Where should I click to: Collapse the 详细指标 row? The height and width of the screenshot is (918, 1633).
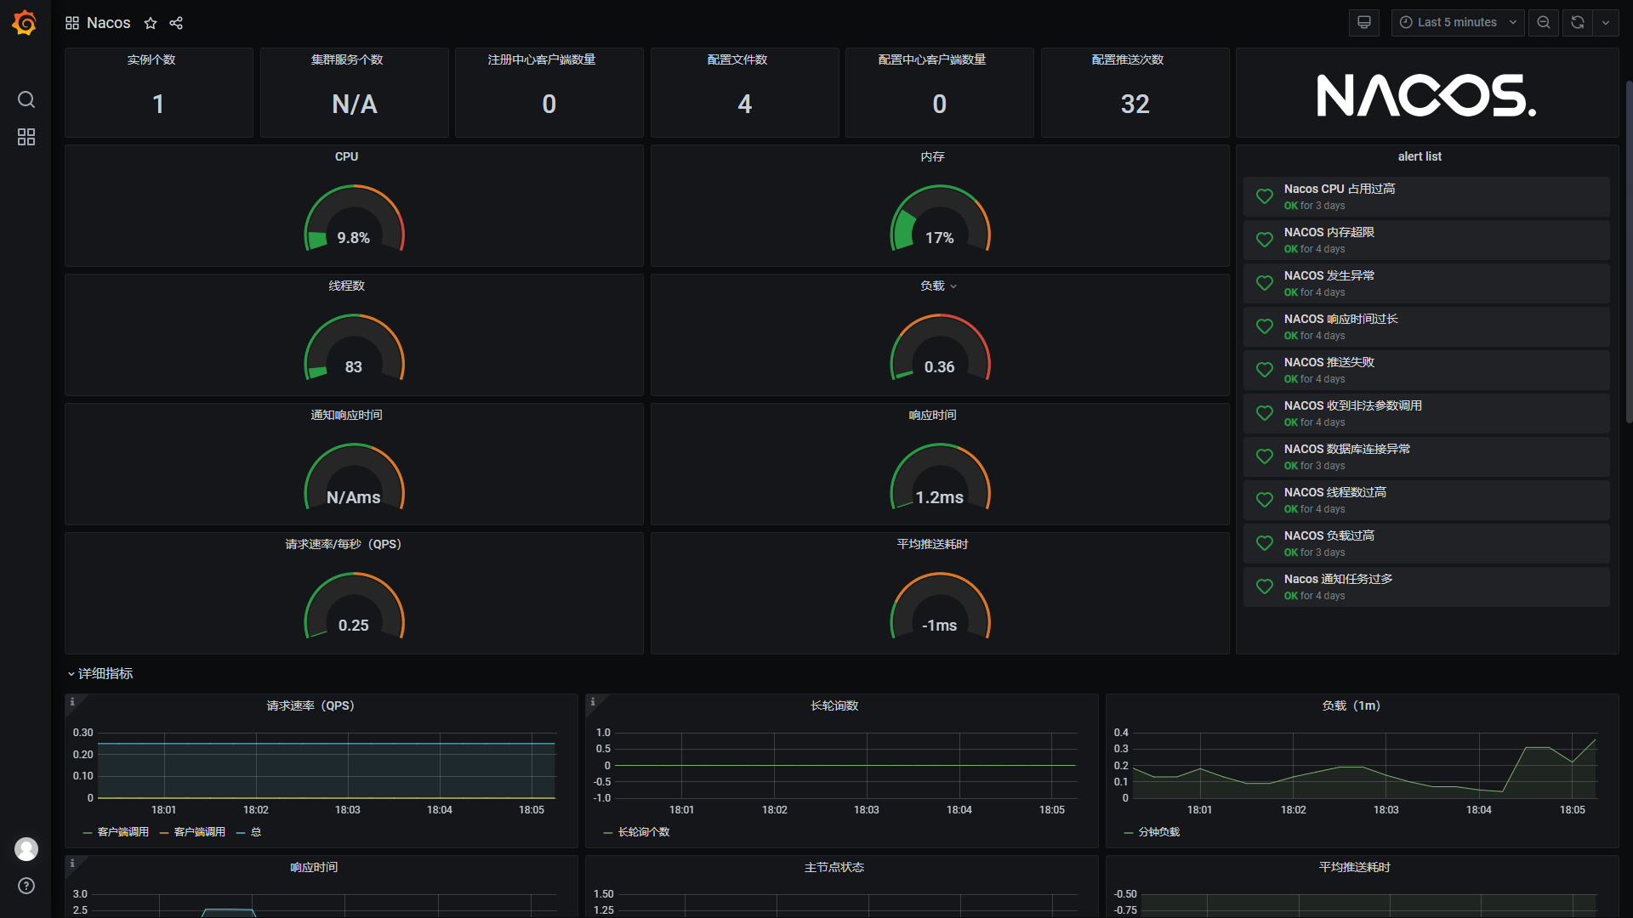(x=105, y=673)
